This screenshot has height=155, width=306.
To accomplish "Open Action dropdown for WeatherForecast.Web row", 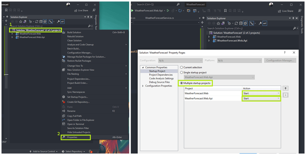I will click(261, 93).
